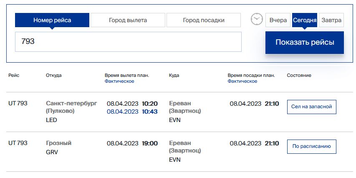Select UT 793 flight from Санкт-петербург

(x=18, y=104)
